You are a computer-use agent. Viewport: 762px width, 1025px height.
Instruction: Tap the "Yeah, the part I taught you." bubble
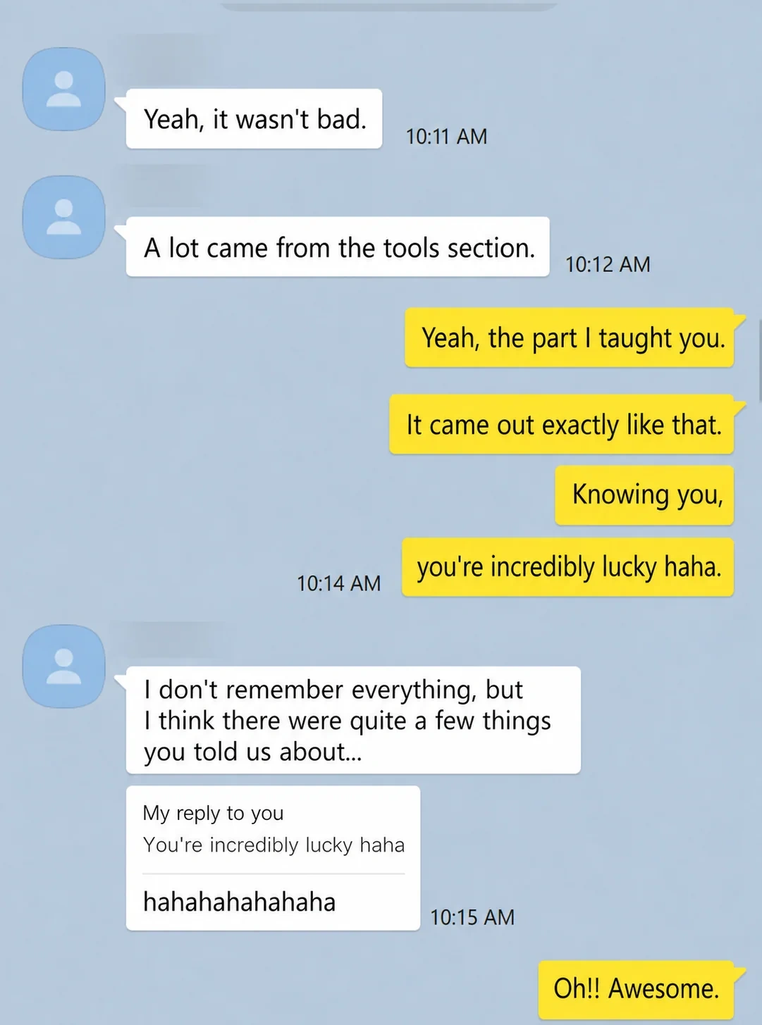tap(570, 338)
